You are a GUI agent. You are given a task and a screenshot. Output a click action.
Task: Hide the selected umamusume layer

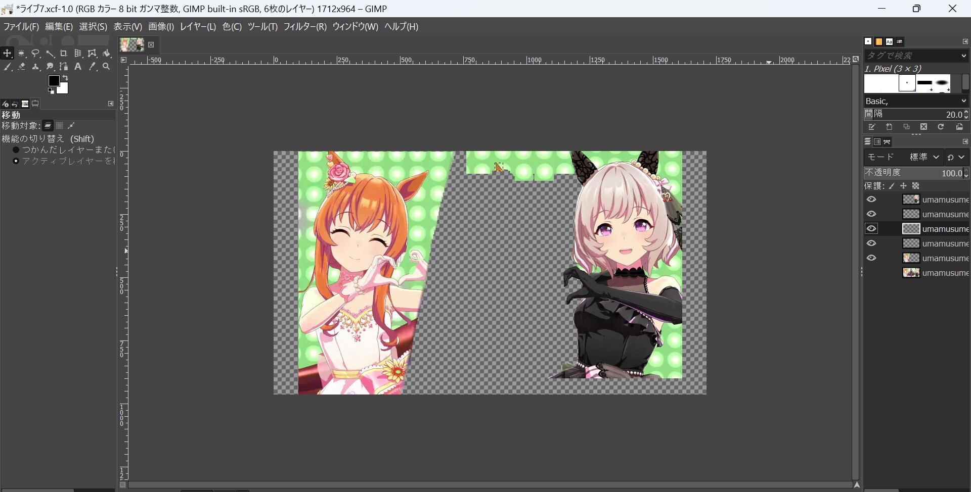(x=871, y=229)
